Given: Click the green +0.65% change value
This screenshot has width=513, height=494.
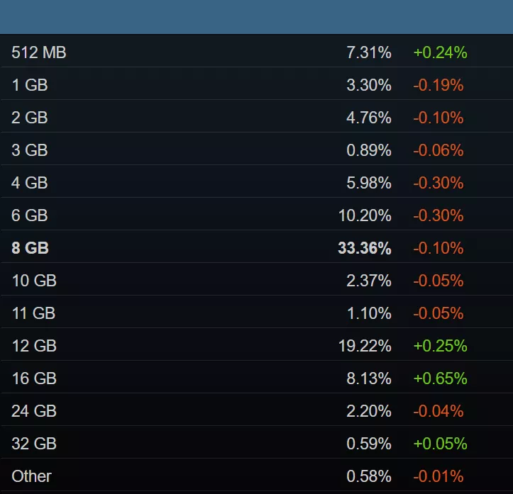Looking at the screenshot, I should 440,378.
